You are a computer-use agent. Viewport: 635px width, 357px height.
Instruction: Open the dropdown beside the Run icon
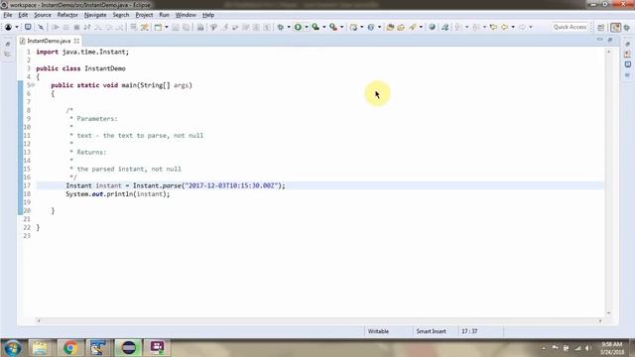click(307, 27)
